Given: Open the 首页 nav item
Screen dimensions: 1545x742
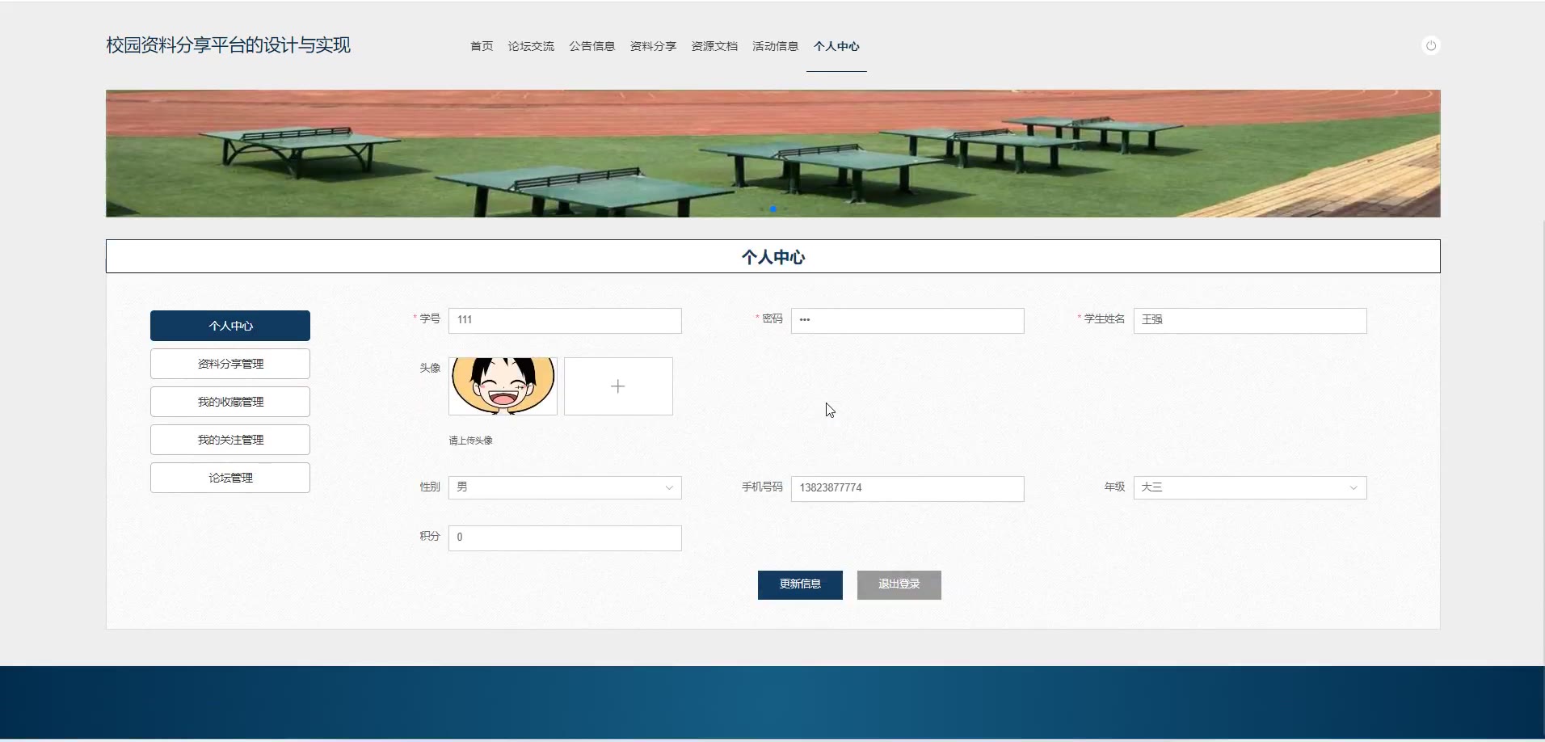Looking at the screenshot, I should pyautogui.click(x=482, y=46).
